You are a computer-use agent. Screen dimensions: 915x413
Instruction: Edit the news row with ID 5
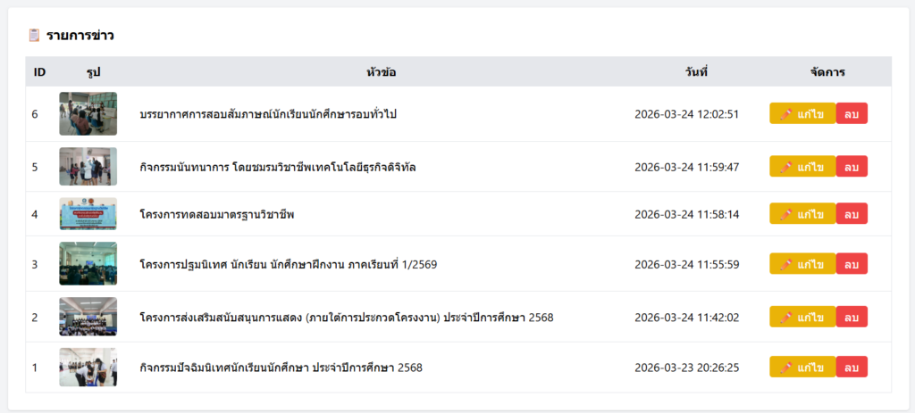point(802,167)
